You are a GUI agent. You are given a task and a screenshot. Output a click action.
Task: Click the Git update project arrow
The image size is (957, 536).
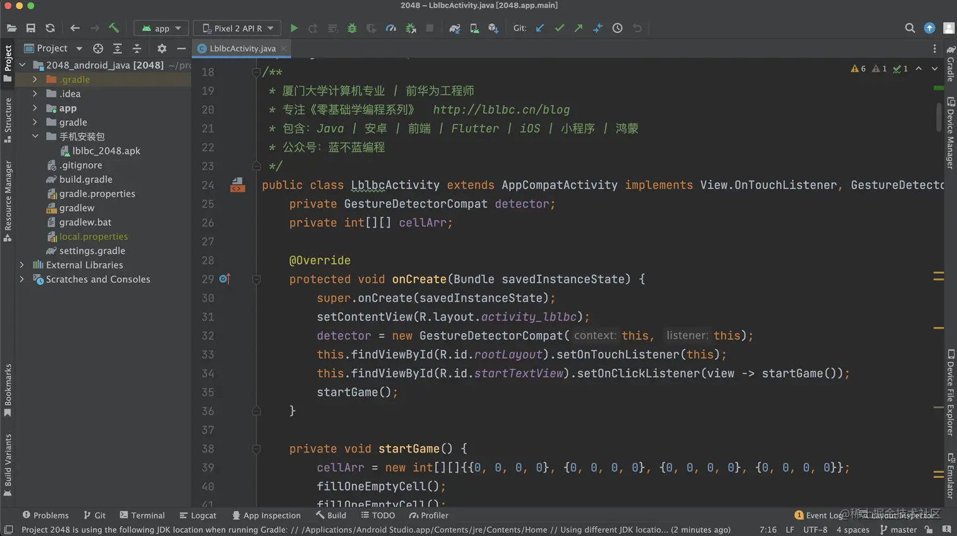(x=539, y=28)
